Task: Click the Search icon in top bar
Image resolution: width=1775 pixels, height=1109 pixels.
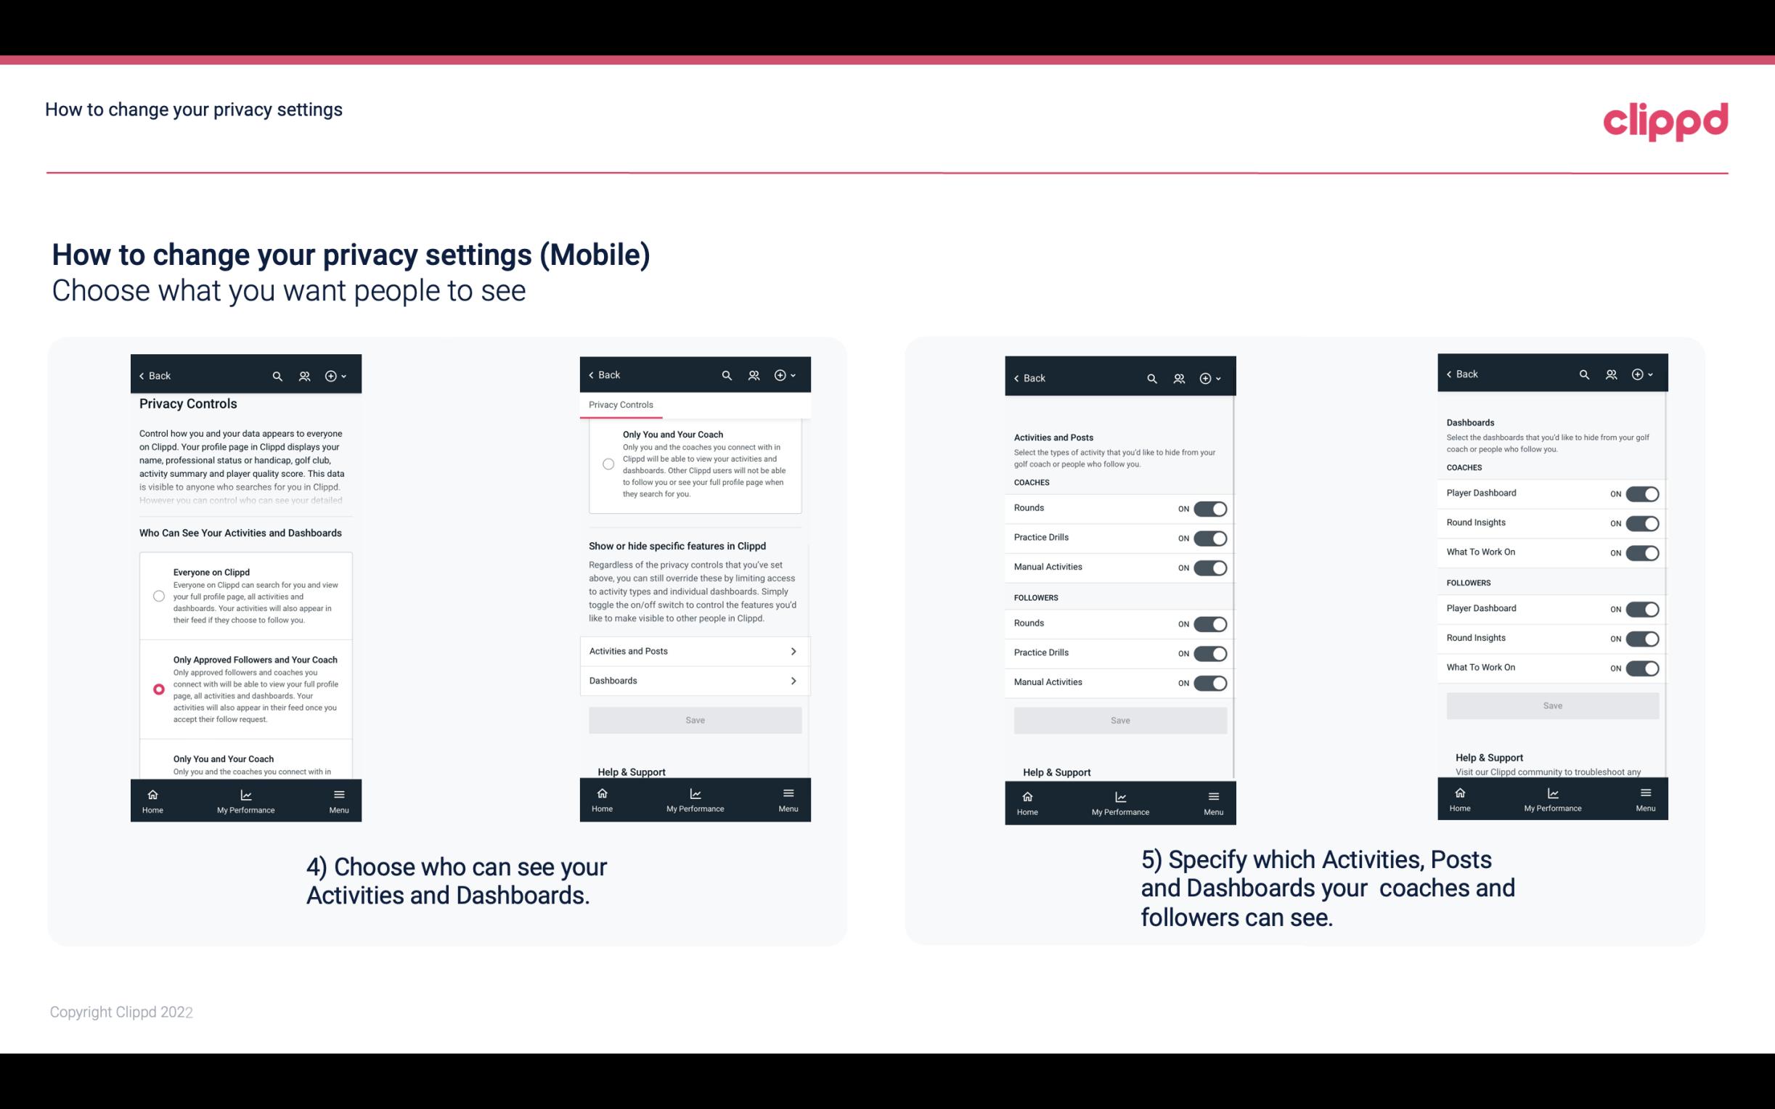Action: [x=279, y=376]
